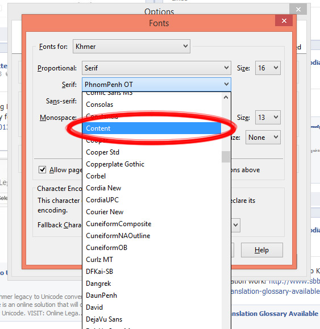This screenshot has width=320, height=329.
Task: Click the font list scrollbar thumb
Action: [226, 156]
